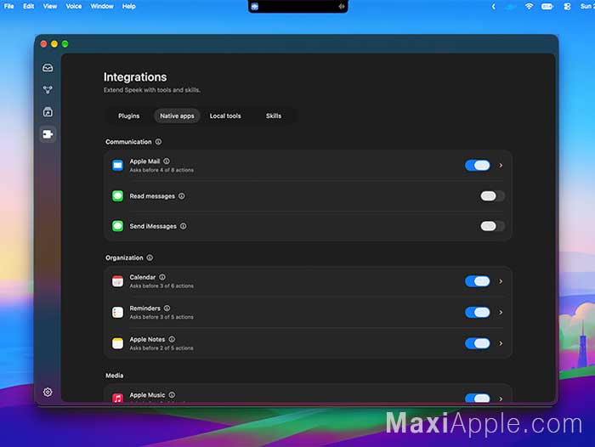The width and height of the screenshot is (595, 447).
Task: Click the Read messages app icon
Action: point(117,196)
